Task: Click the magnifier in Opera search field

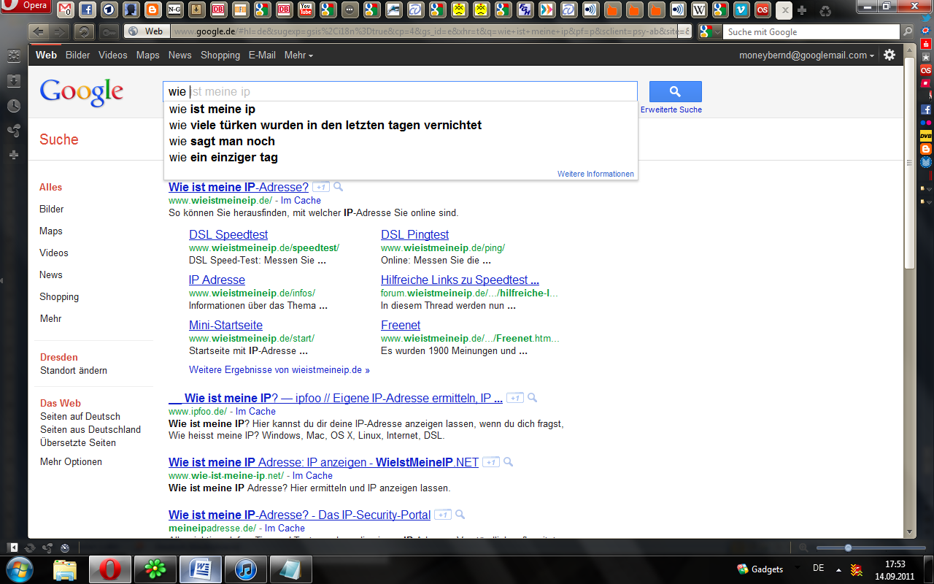Action: click(907, 32)
